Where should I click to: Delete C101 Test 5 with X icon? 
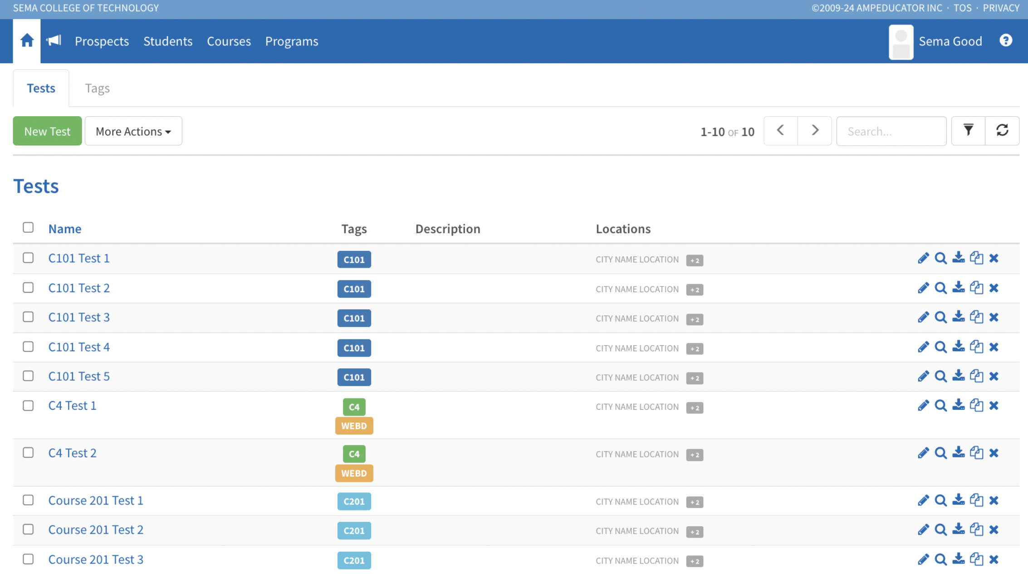tap(994, 376)
